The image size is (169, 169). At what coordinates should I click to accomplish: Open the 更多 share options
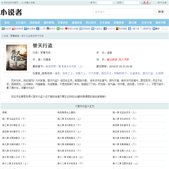point(156,29)
